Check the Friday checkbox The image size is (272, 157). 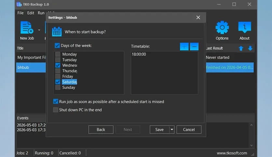pyautogui.click(x=58, y=76)
